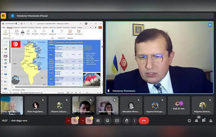Click the red leave call button
This screenshot has height=137, width=216.
(144, 121)
